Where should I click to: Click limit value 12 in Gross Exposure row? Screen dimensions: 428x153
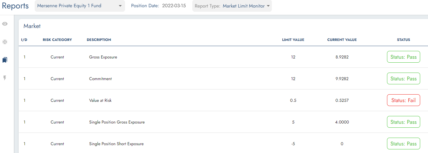293,57
